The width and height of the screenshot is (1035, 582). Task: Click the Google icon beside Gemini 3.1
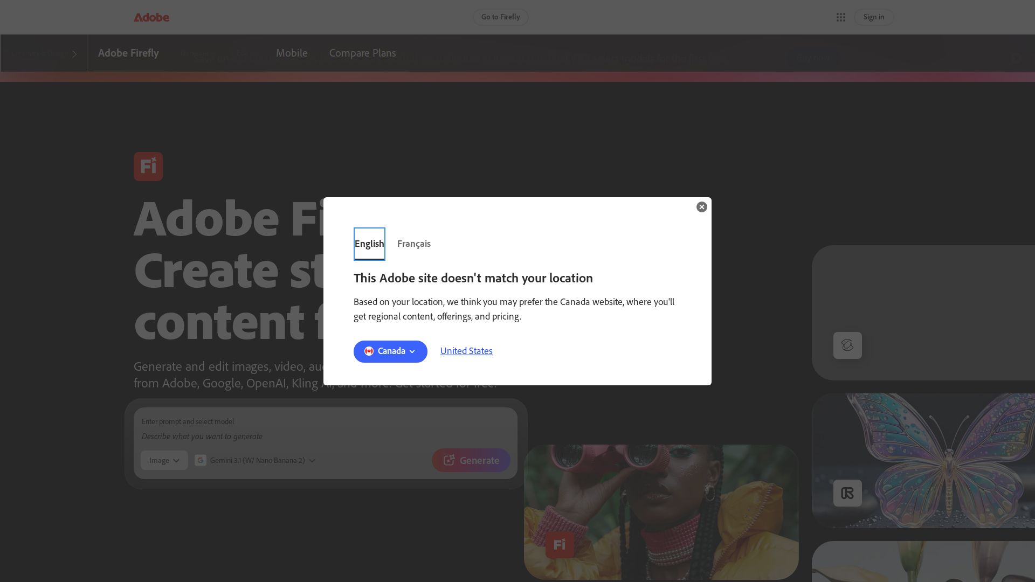(201, 460)
